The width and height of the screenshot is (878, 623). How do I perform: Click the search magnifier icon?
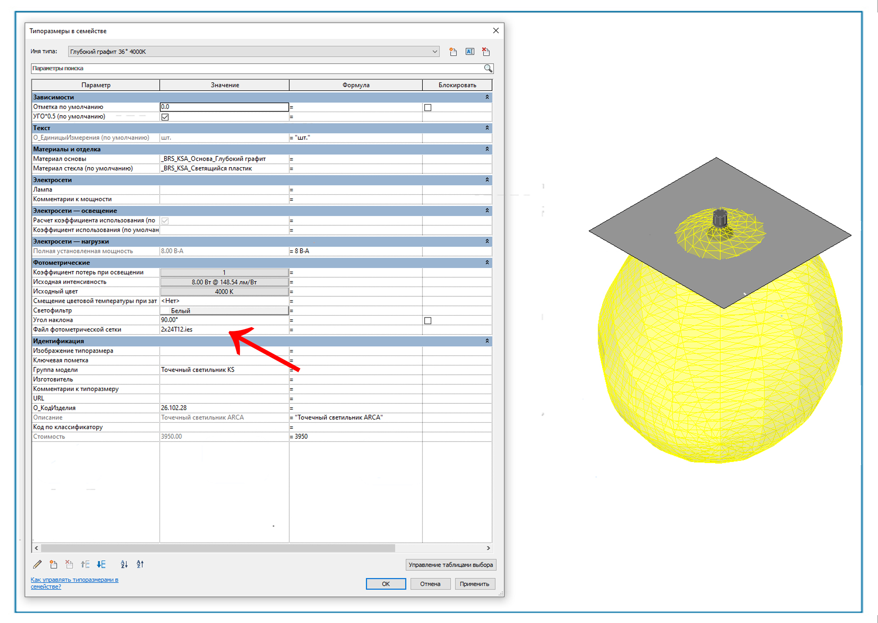(488, 68)
